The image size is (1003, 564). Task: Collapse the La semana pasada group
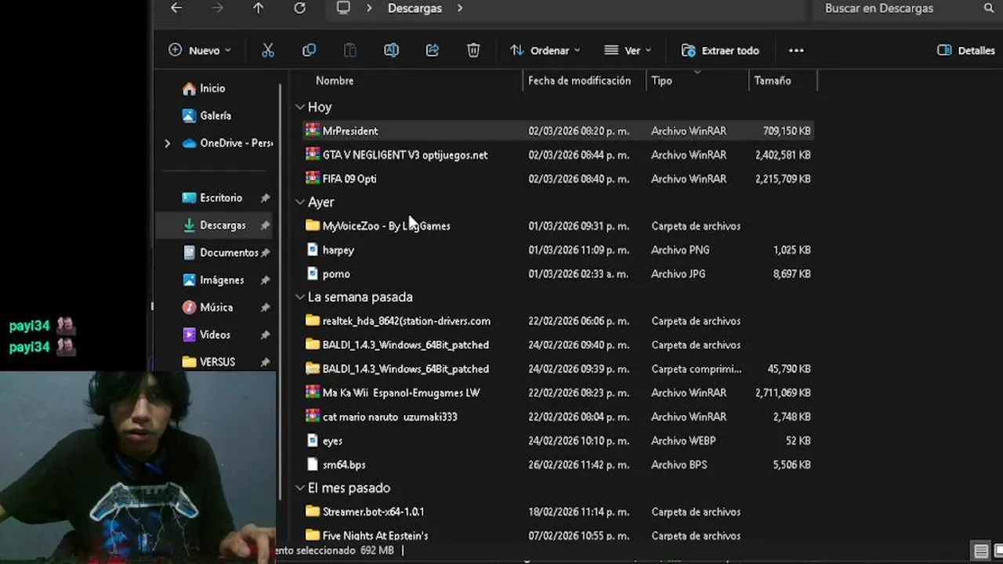point(300,297)
